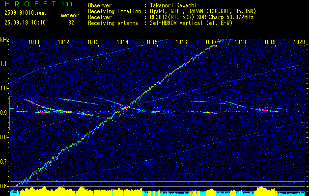Image resolution: width=309 pixels, height=196 pixels.
Task: Click the gray vertical bar left of 0.9 kHz
Action: [x=9, y=113]
